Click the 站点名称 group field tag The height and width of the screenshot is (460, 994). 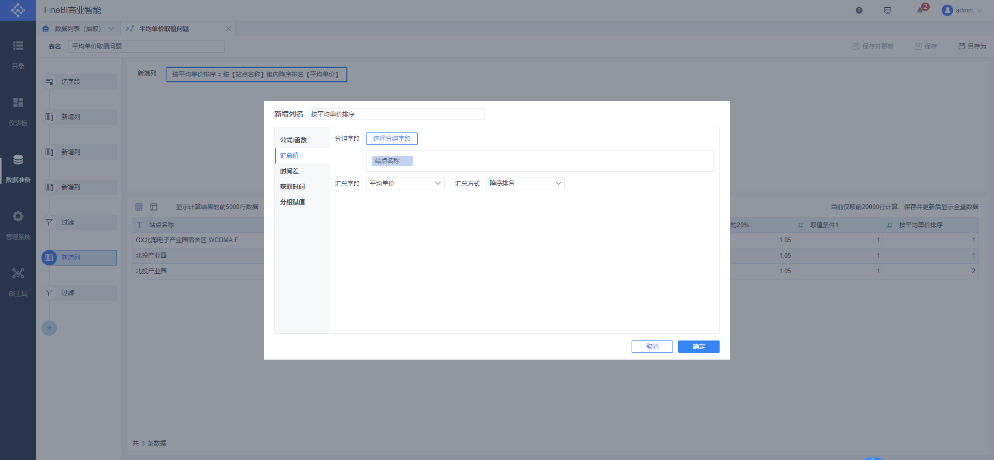[x=392, y=161]
